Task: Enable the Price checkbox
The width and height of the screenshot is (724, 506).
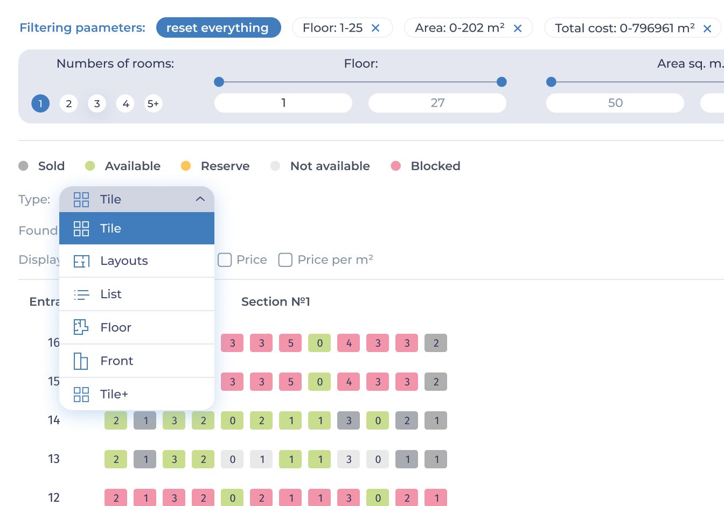Action: pos(225,260)
